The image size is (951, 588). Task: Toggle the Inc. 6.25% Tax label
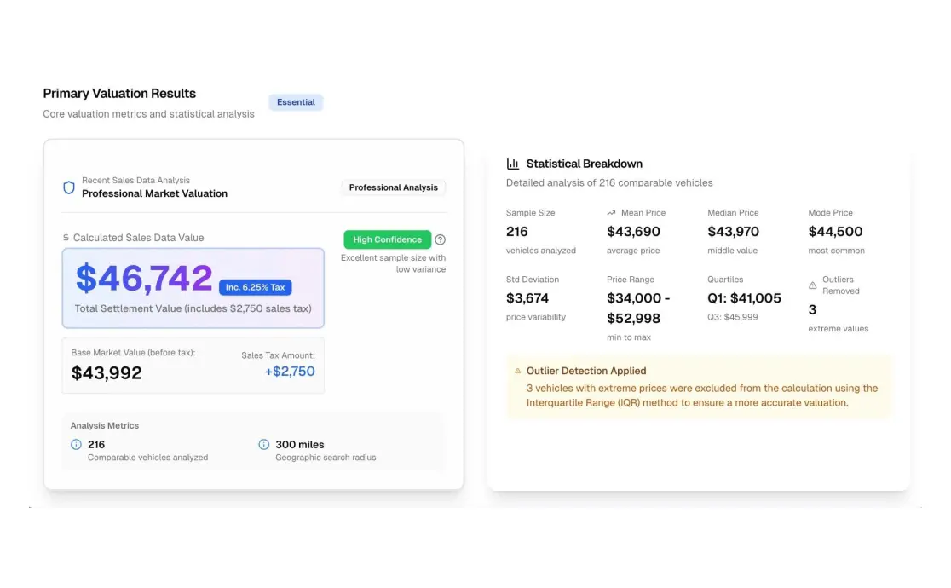click(255, 287)
